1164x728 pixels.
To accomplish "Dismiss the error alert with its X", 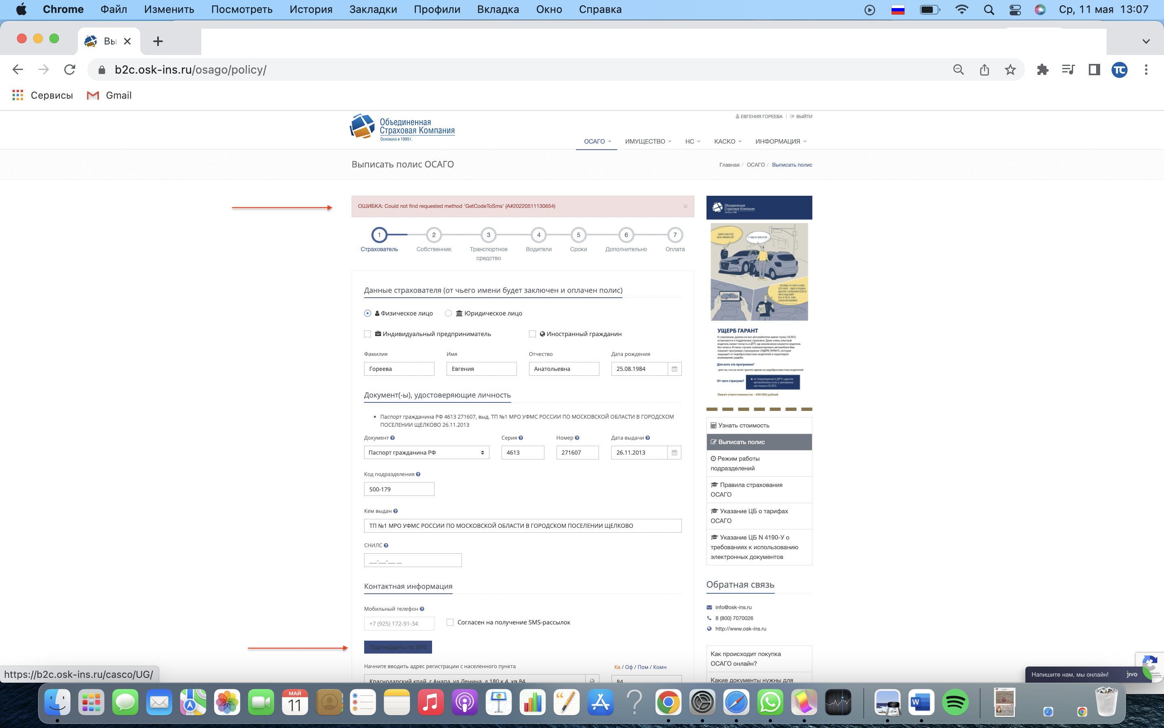I will pos(685,207).
